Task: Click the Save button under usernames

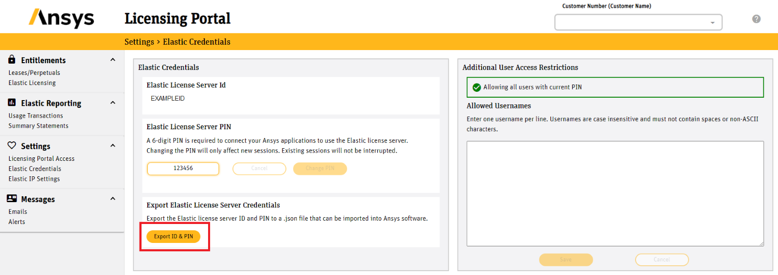Action: pyautogui.click(x=566, y=260)
